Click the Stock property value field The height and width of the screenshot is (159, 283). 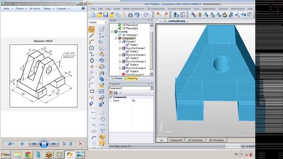coord(142,101)
